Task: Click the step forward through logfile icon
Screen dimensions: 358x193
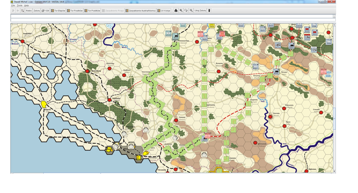Action: (x=18, y=11)
